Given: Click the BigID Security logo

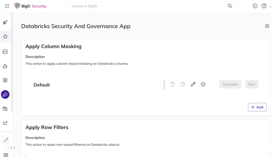Looking at the screenshot, I should point(30,6).
